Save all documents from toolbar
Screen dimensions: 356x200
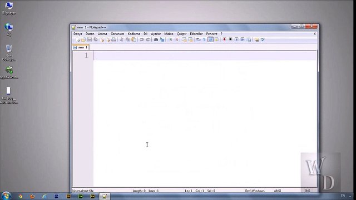coord(96,39)
